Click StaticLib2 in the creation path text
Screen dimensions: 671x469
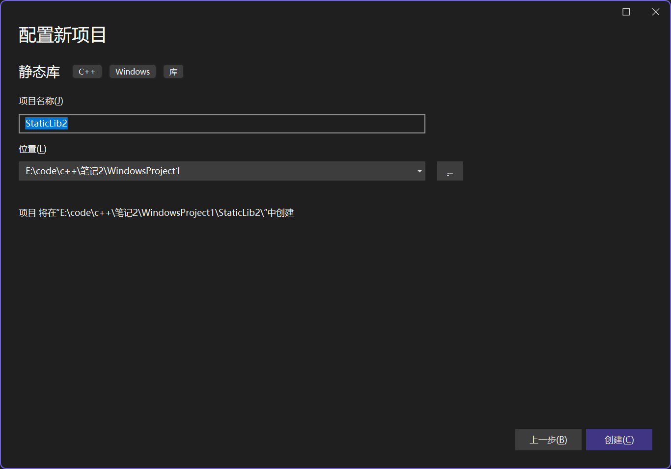239,213
